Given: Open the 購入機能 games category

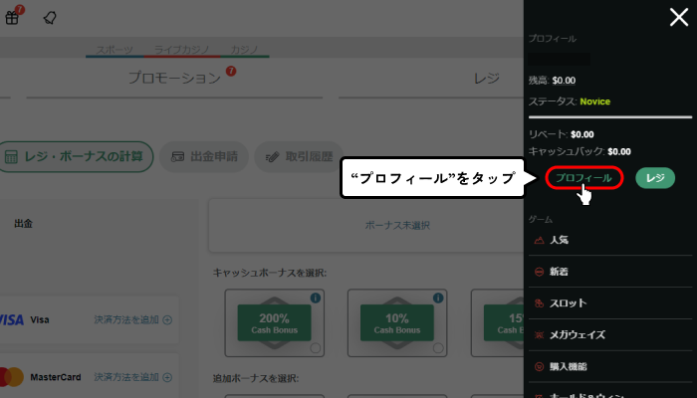Looking at the screenshot, I should coord(610,366).
